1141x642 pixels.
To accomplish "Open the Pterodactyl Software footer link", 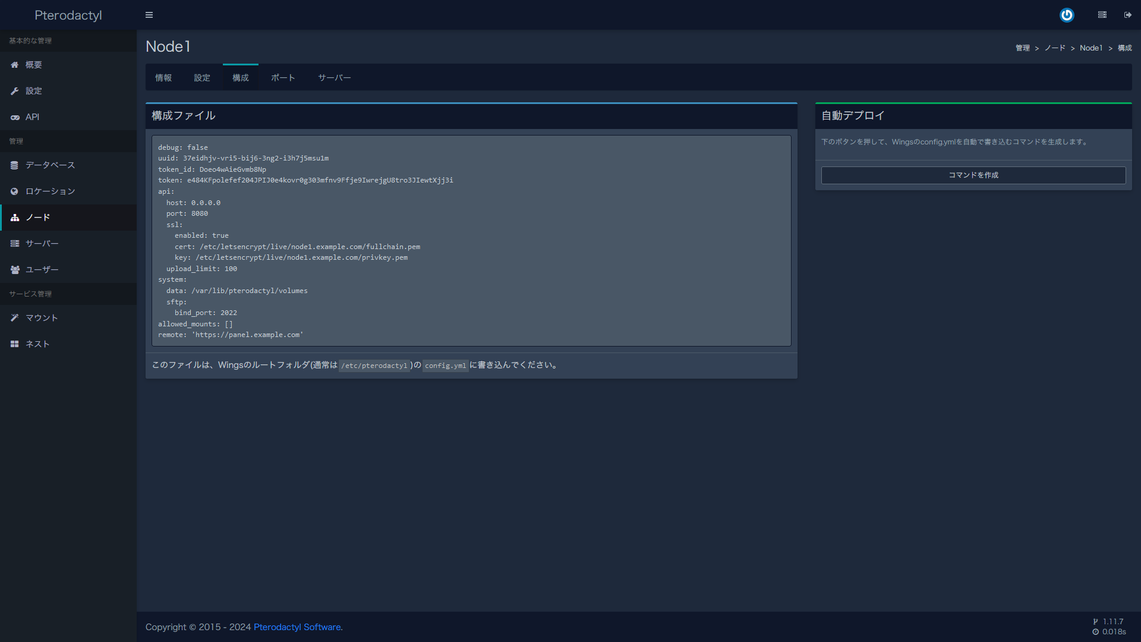I will [297, 627].
